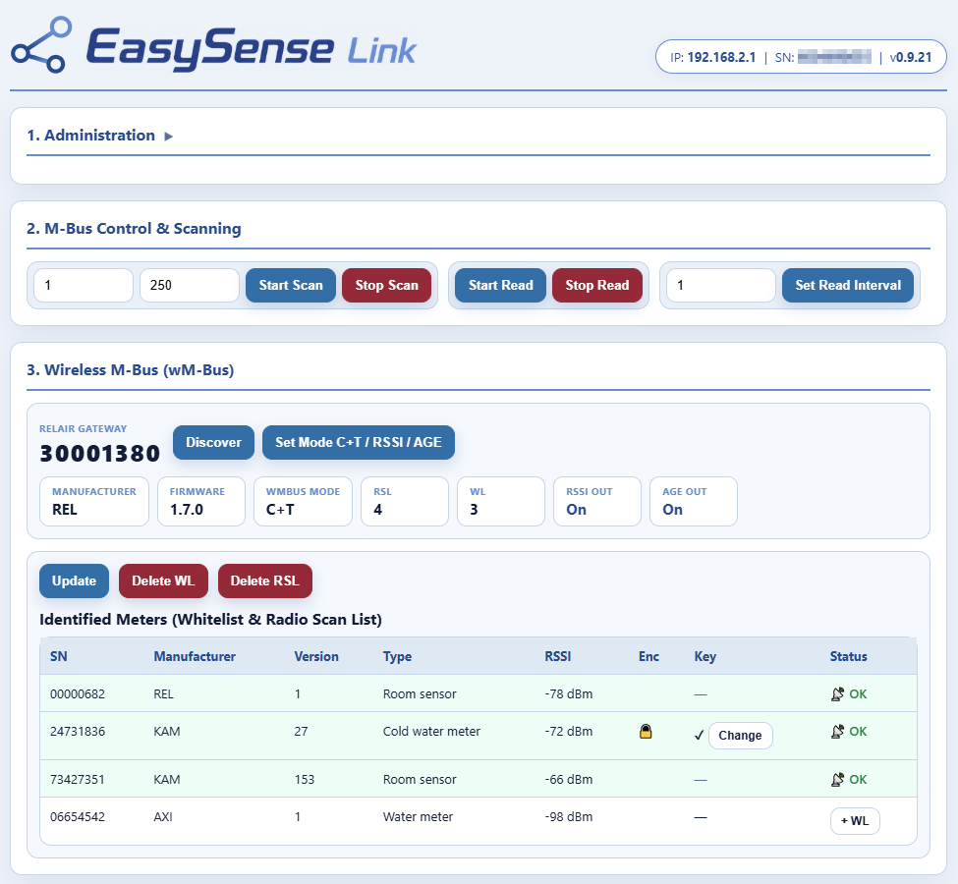
Task: Click the key checkmark for meter 24731836
Action: click(x=699, y=736)
